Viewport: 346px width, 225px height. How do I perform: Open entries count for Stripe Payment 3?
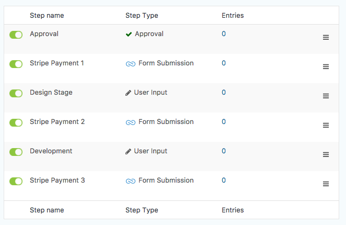(x=224, y=181)
